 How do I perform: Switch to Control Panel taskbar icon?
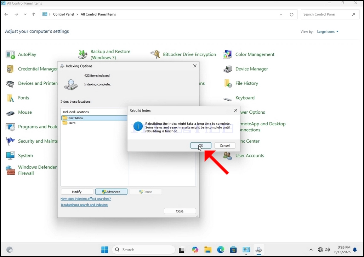pos(246,250)
